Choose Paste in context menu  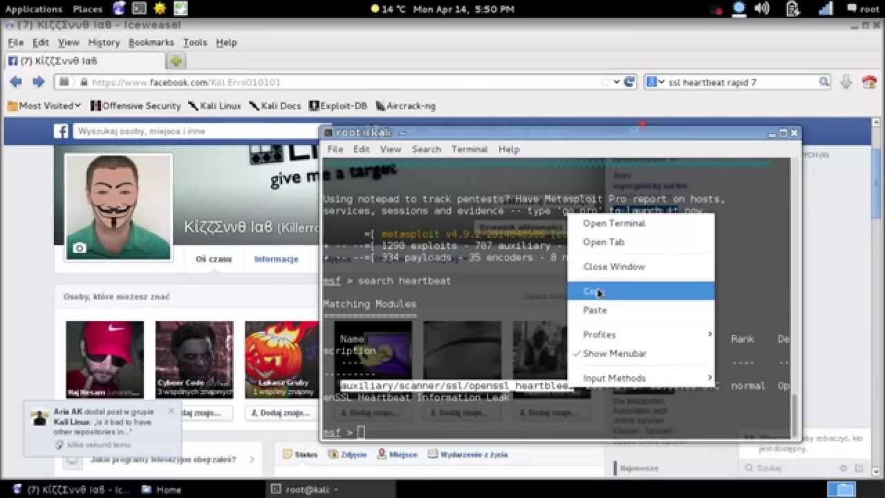(641, 310)
